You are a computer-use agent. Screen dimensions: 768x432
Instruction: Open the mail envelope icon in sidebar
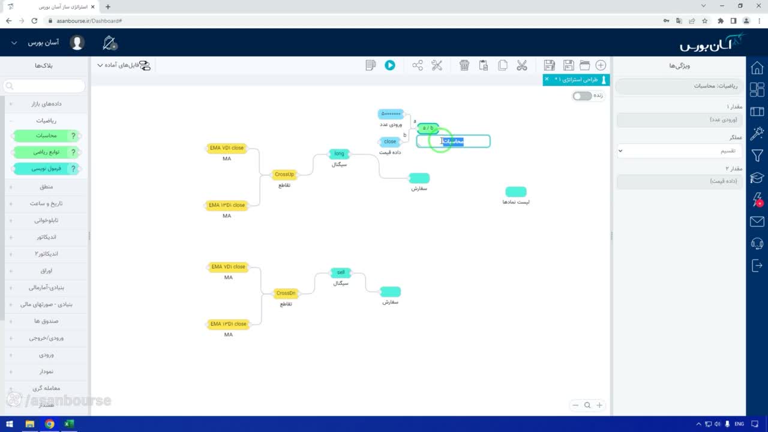pos(757,222)
